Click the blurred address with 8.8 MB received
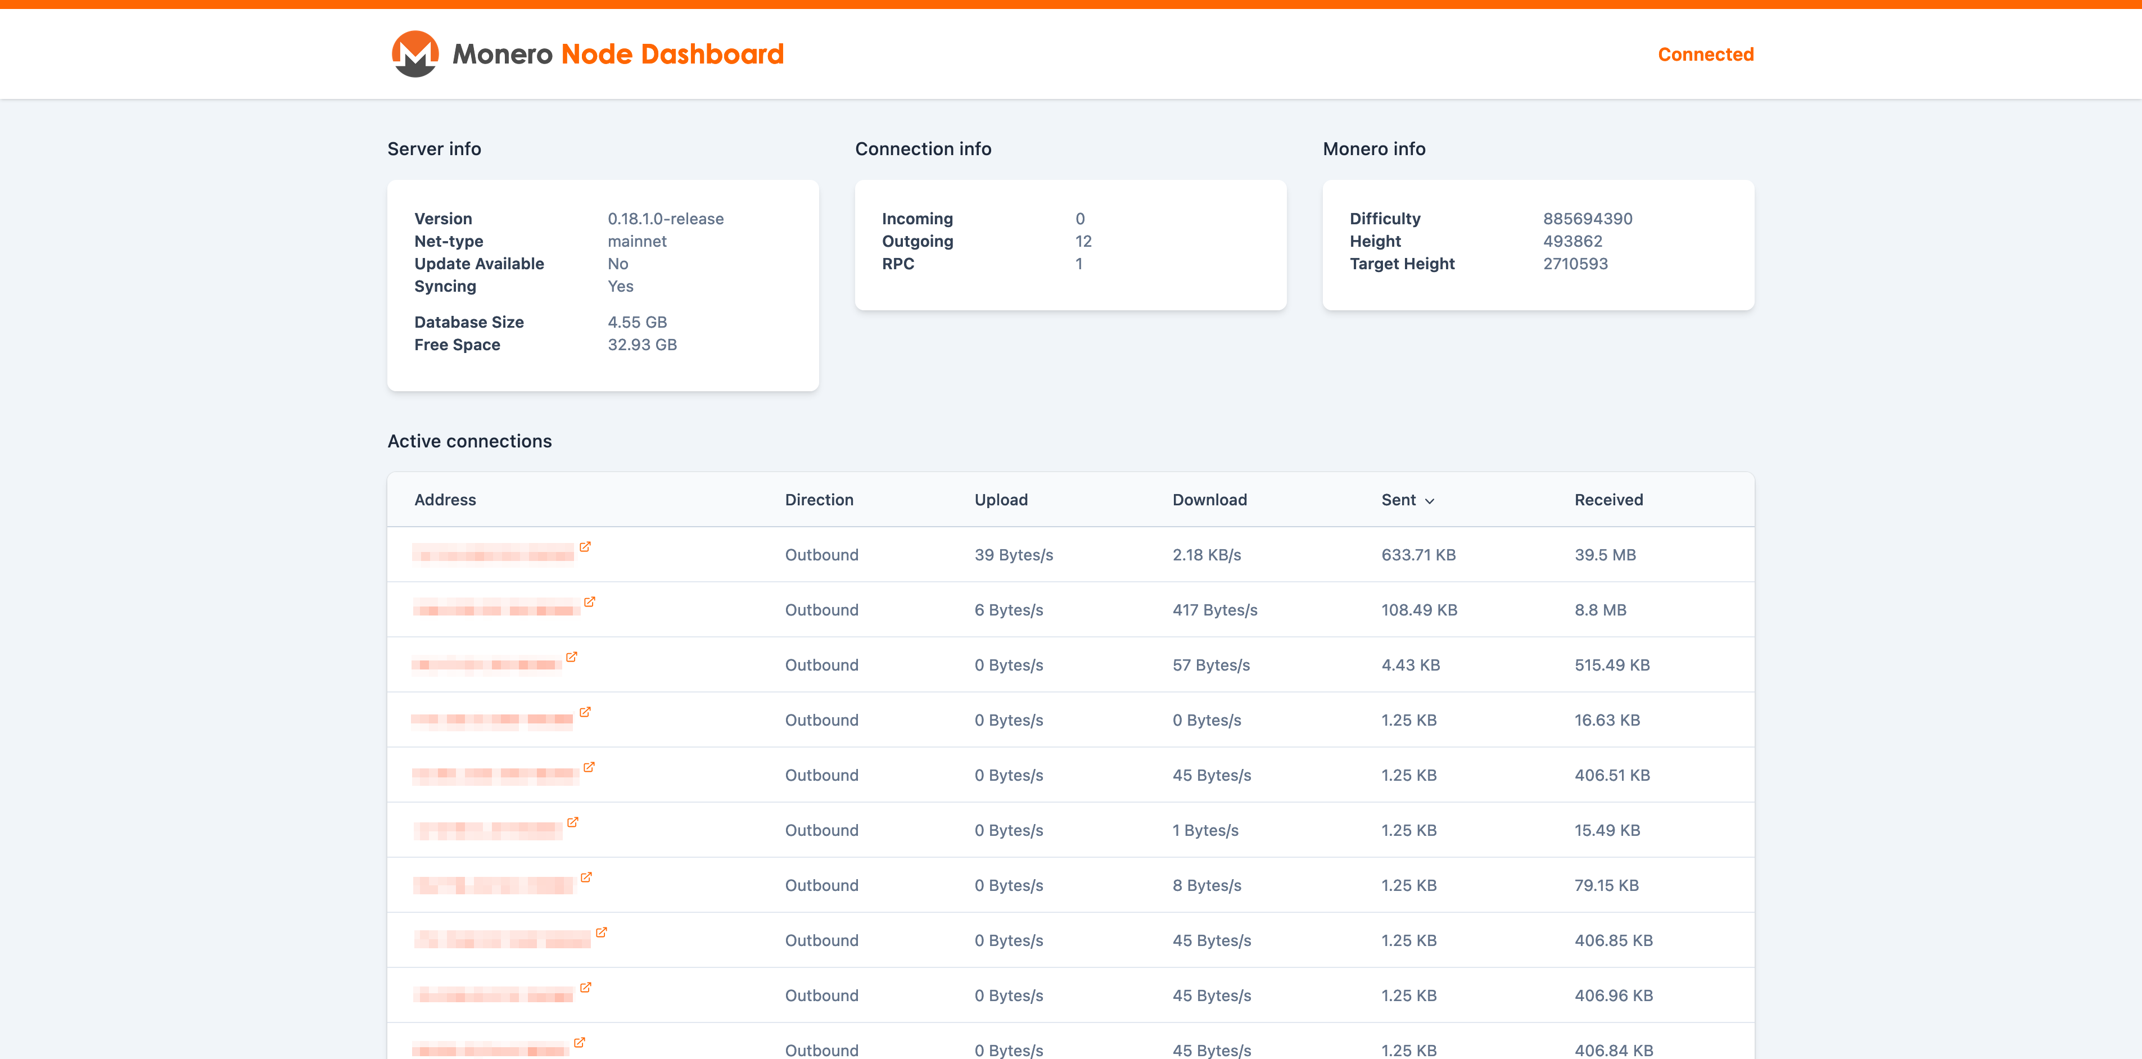Viewport: 2142px width, 1059px height. tap(496, 609)
